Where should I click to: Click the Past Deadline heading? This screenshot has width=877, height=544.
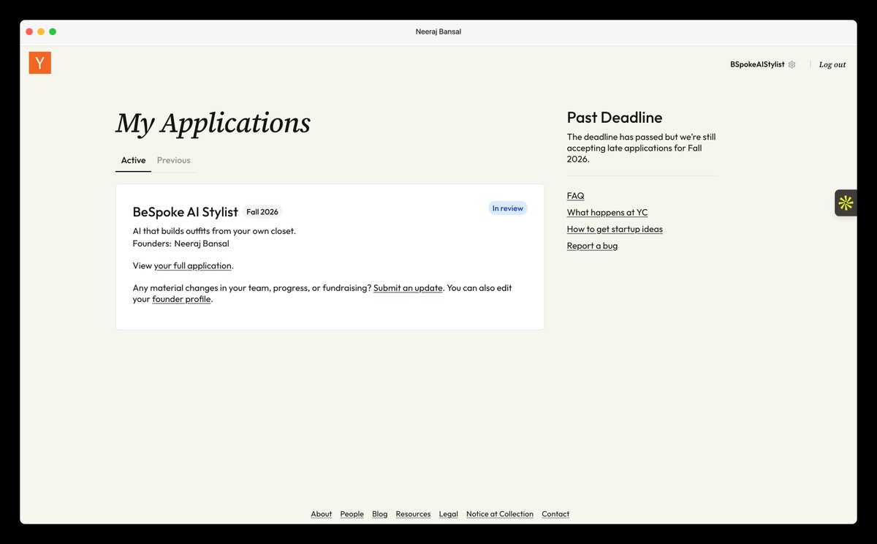tap(615, 118)
